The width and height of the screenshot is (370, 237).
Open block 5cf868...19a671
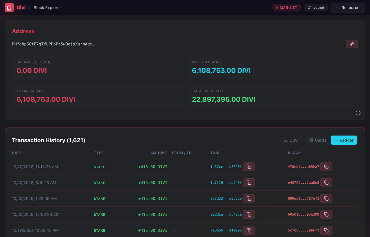[304, 230]
